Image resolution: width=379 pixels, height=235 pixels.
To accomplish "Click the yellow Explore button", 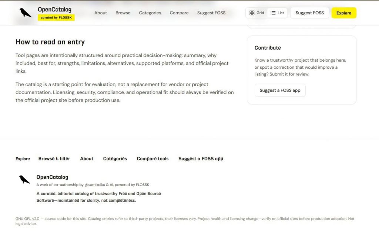I will click(x=344, y=13).
